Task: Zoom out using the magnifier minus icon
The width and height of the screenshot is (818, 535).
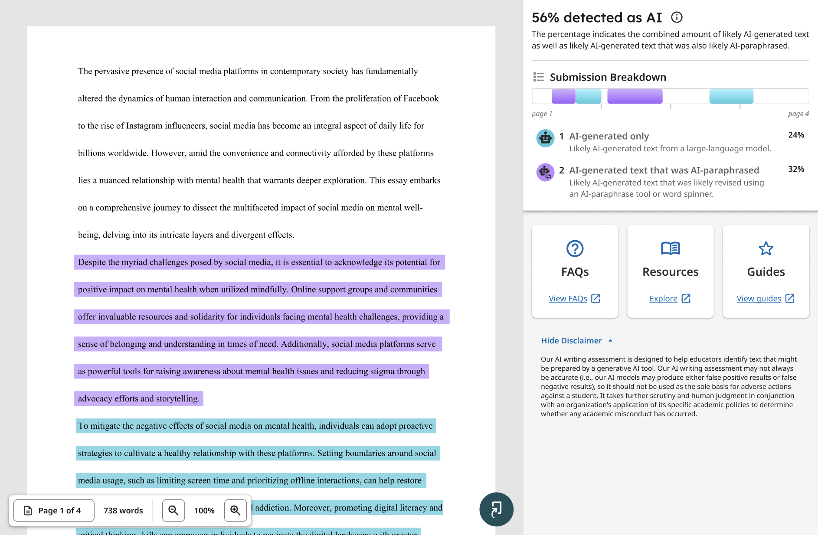Action: [x=173, y=510]
